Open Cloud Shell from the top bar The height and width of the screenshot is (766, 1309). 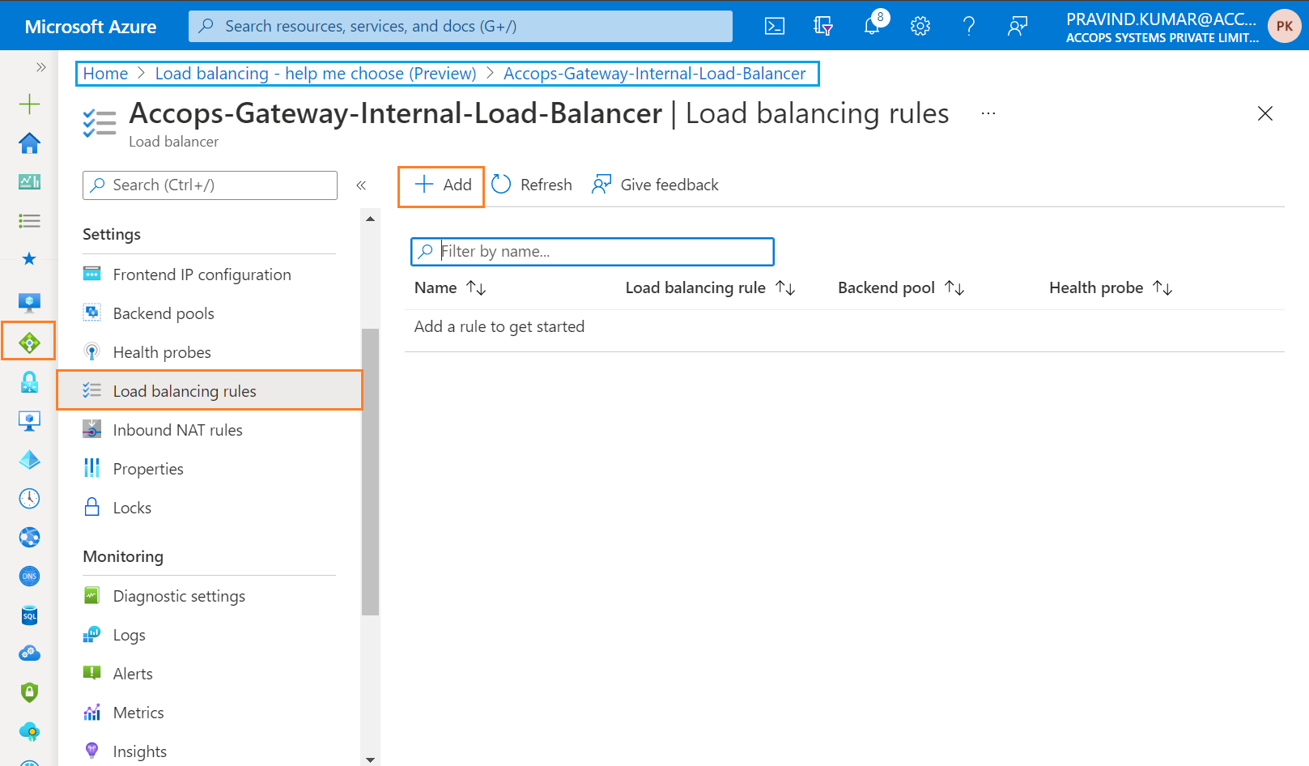tap(775, 26)
